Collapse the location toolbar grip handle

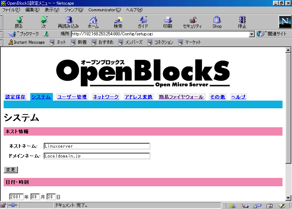click(x=1, y=34)
